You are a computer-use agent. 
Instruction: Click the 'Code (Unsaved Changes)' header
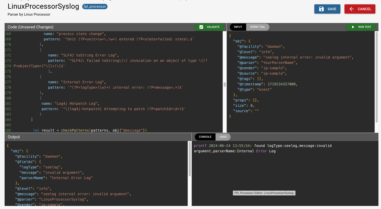pos(31,27)
